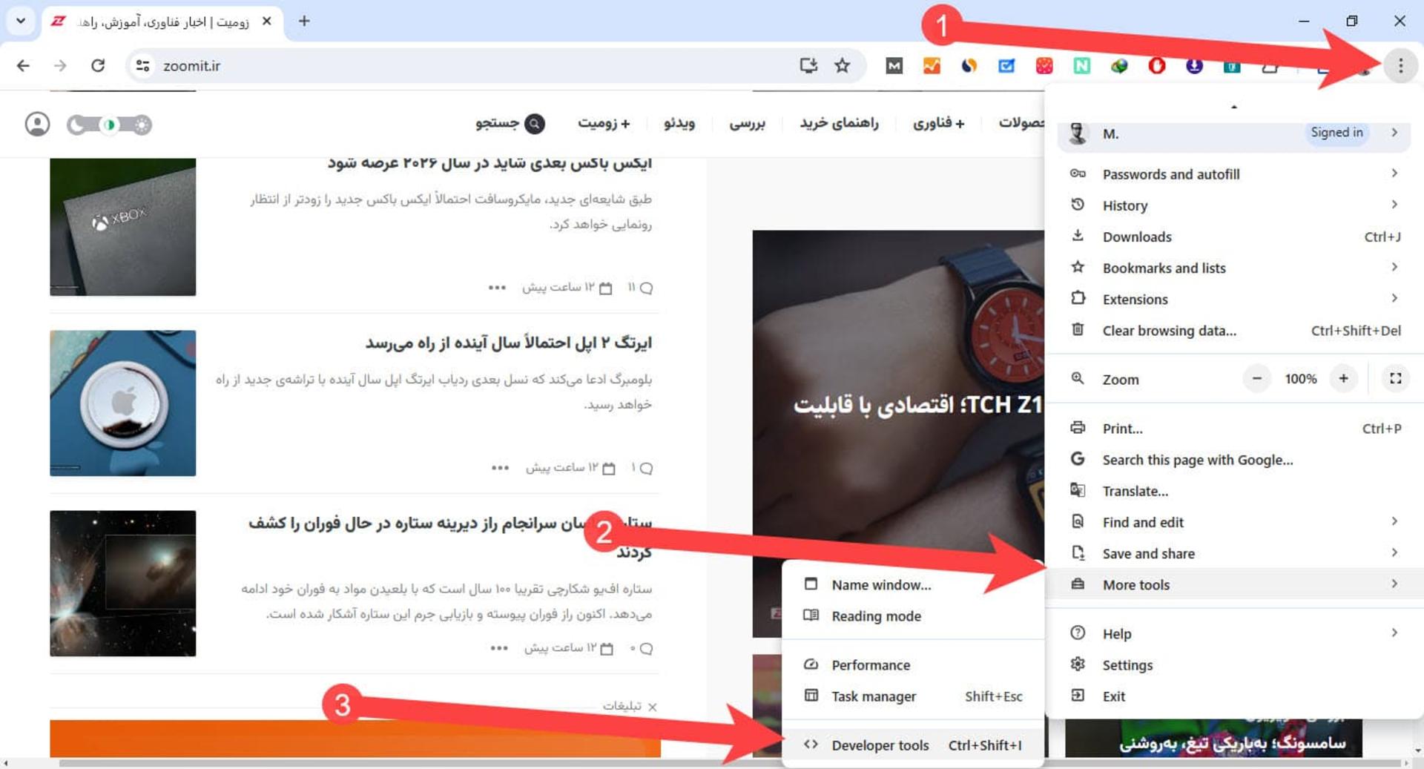
Task: Open a new tab with the plus button
Action: pos(304,21)
